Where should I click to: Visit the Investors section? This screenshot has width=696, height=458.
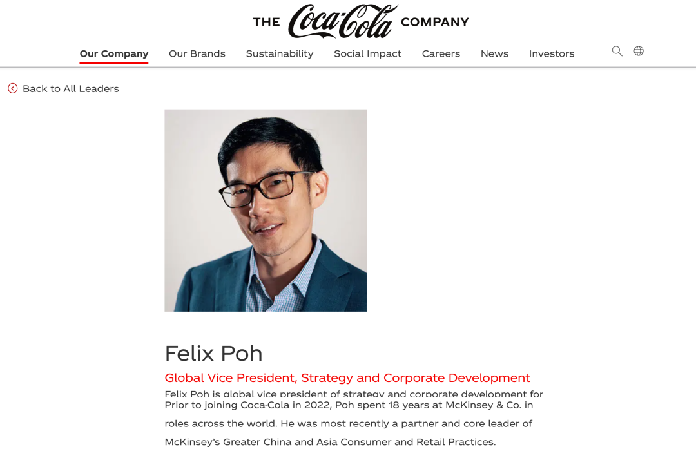pyautogui.click(x=552, y=53)
